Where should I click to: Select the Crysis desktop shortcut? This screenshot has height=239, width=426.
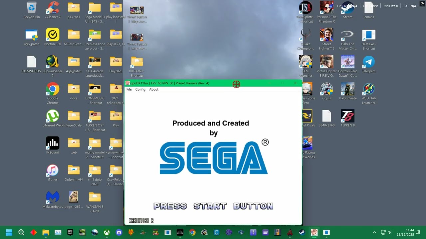click(x=326, y=92)
